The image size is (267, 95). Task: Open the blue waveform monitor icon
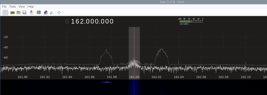(39, 12)
